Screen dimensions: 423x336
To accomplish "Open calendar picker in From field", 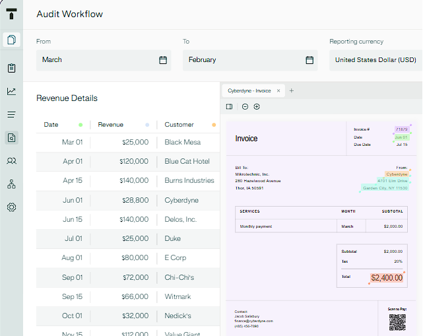I will (163, 60).
